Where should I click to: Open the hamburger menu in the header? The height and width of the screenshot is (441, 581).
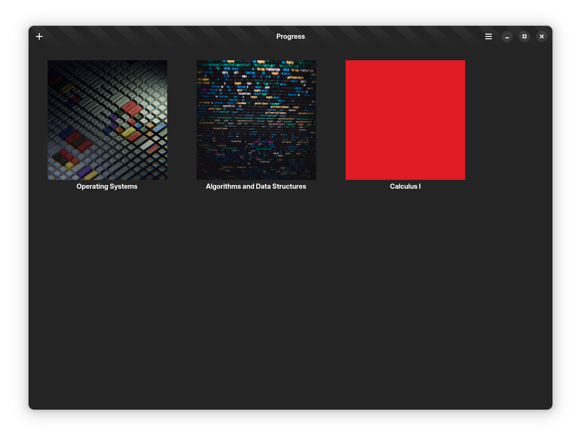click(489, 36)
